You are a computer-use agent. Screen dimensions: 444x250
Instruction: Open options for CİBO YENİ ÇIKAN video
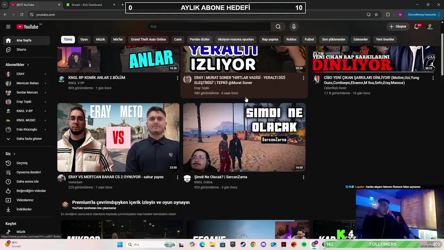pyautogui.click(x=433, y=78)
